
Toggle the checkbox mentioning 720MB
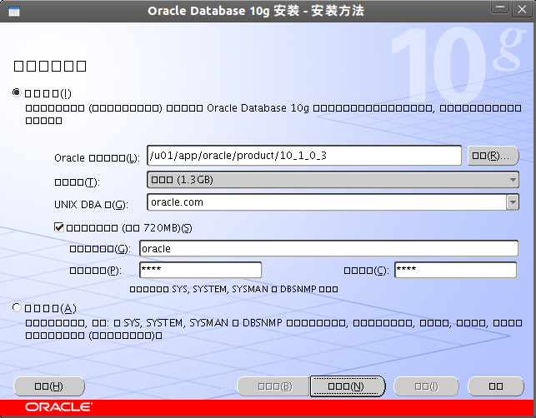pyautogui.click(x=59, y=227)
